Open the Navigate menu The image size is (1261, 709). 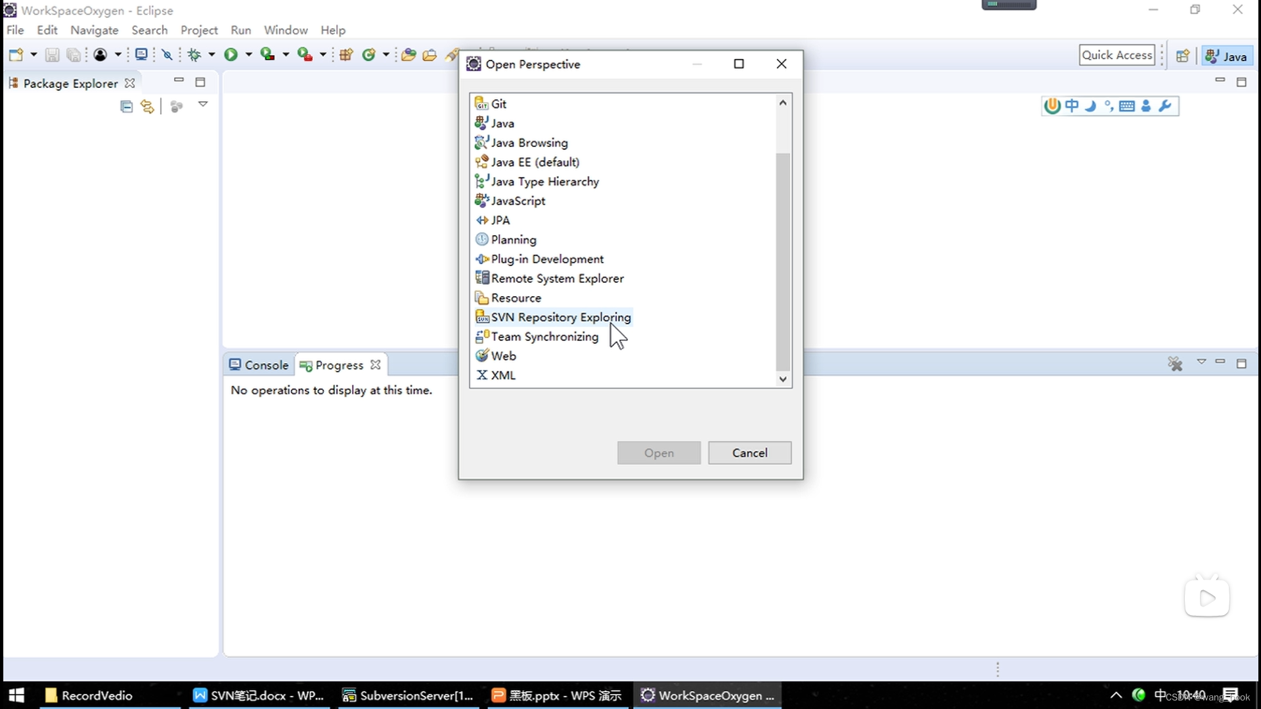coord(95,30)
